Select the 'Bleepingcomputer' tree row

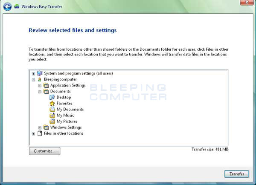click(60, 79)
